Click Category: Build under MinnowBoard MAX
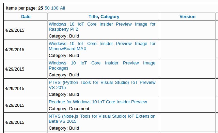 click(64, 56)
